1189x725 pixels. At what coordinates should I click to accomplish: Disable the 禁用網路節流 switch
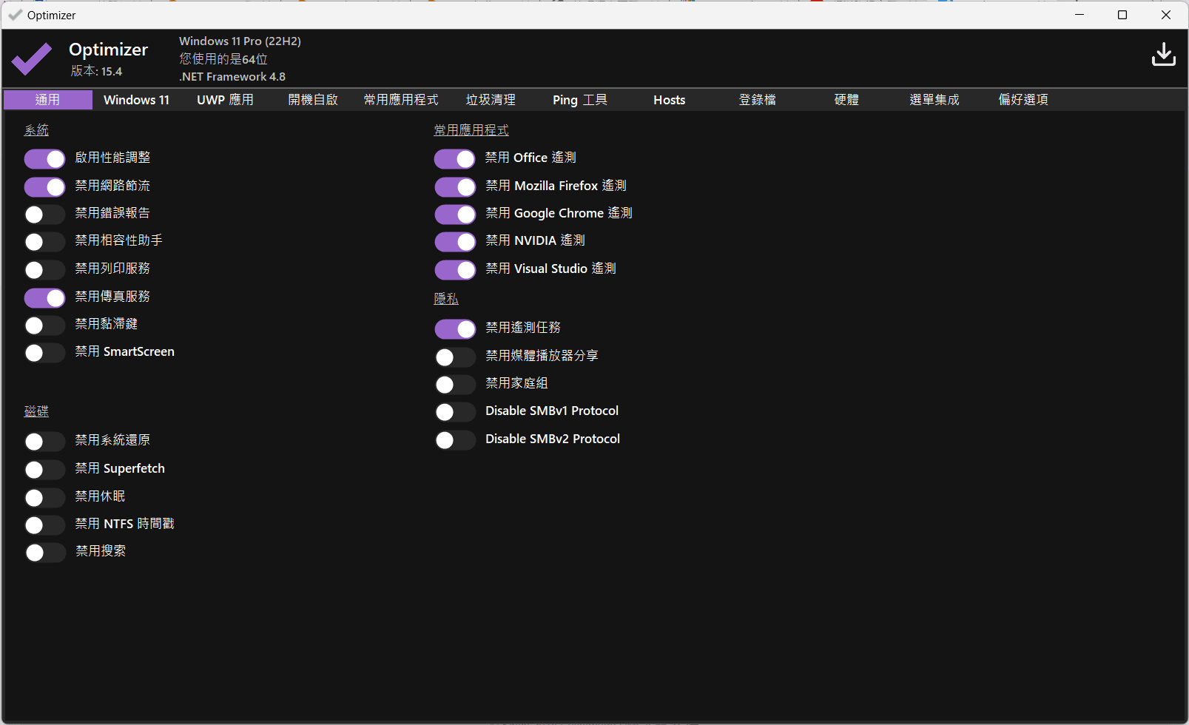click(44, 186)
